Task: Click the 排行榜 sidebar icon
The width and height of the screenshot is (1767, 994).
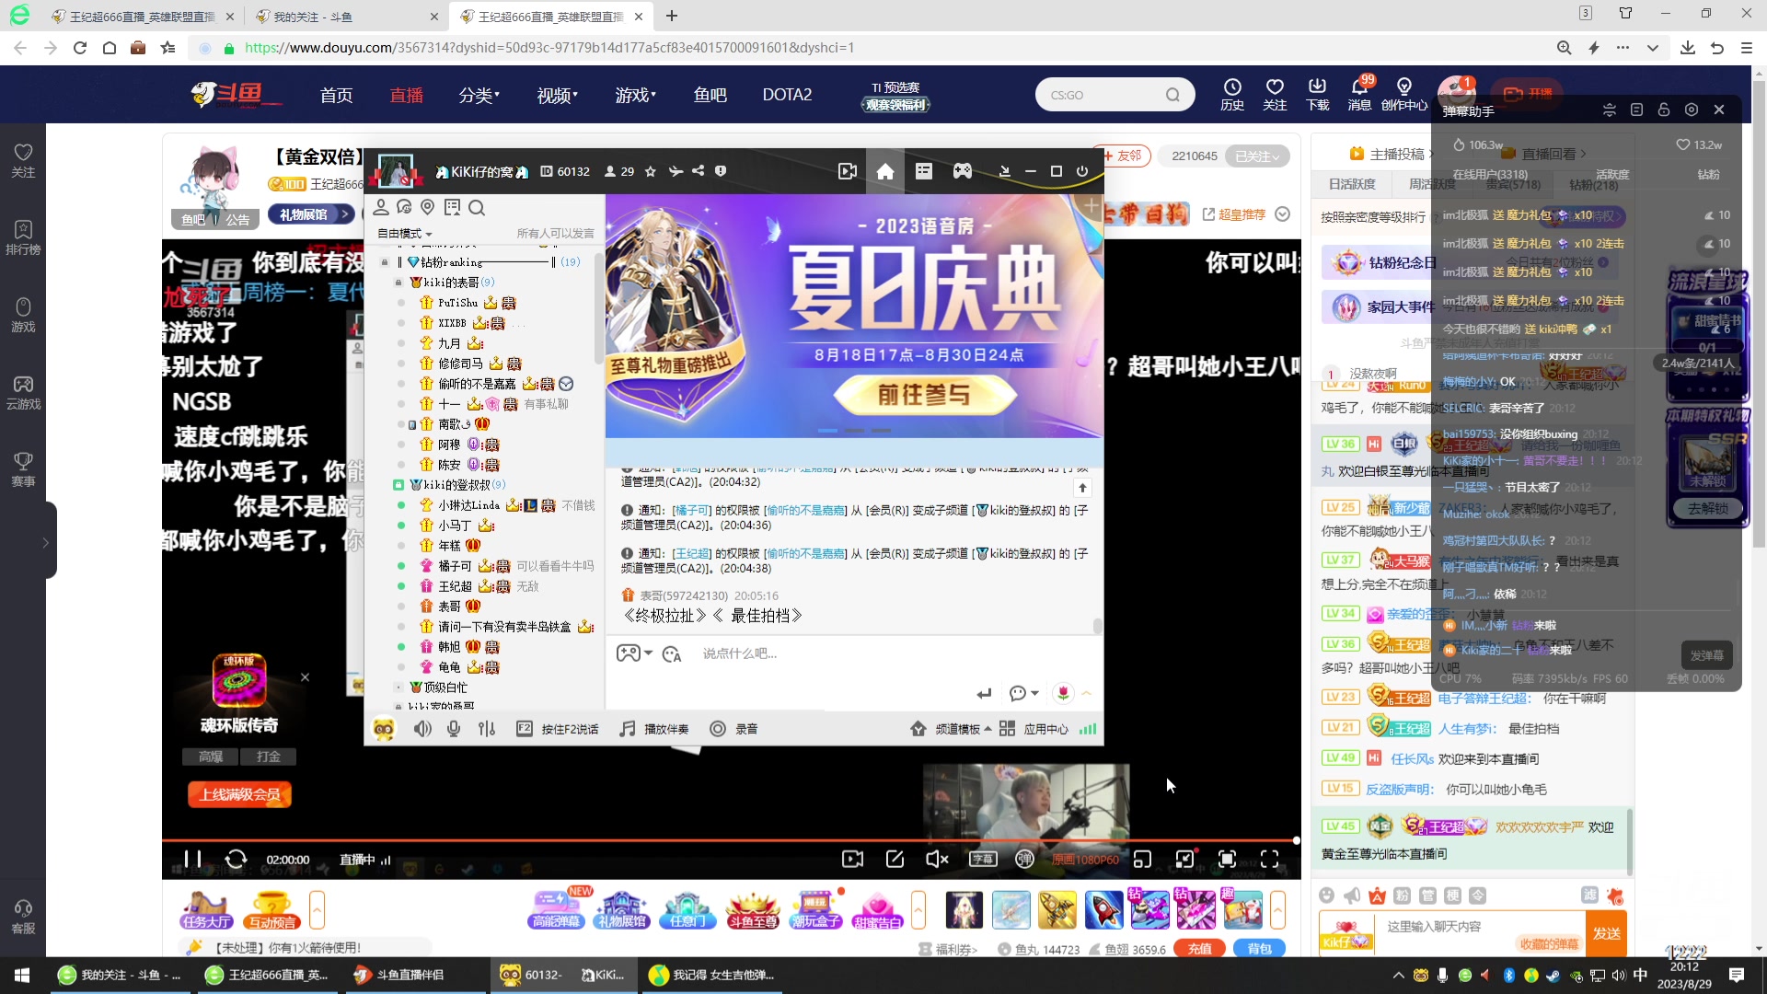Action: (23, 237)
